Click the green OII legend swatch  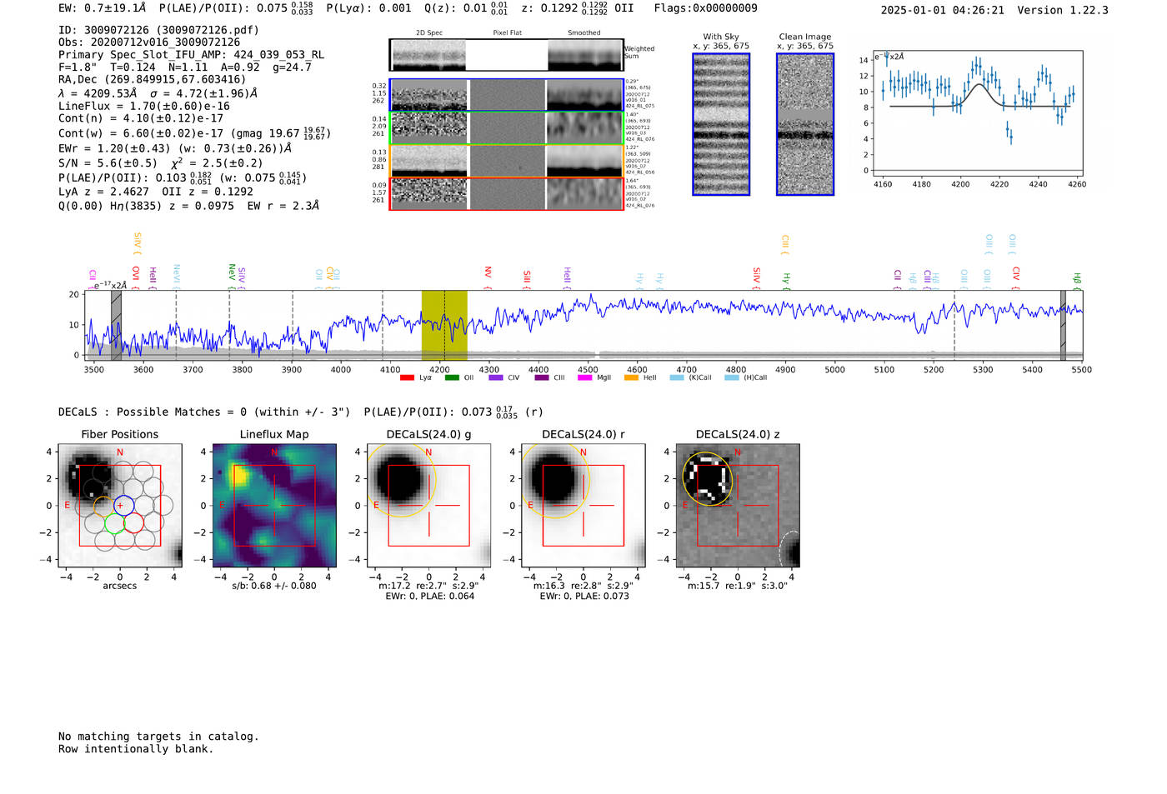tap(452, 377)
